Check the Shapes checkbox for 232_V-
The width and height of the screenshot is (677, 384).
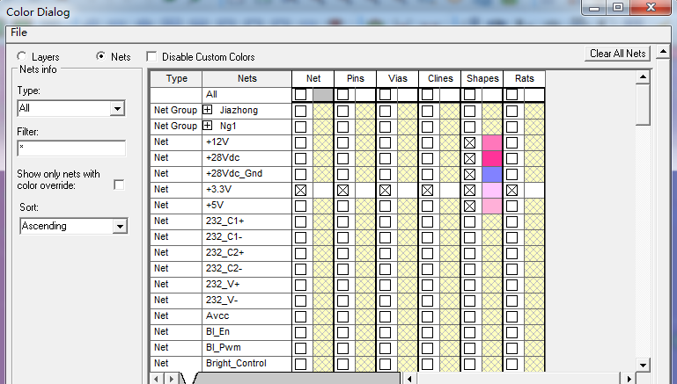click(469, 301)
